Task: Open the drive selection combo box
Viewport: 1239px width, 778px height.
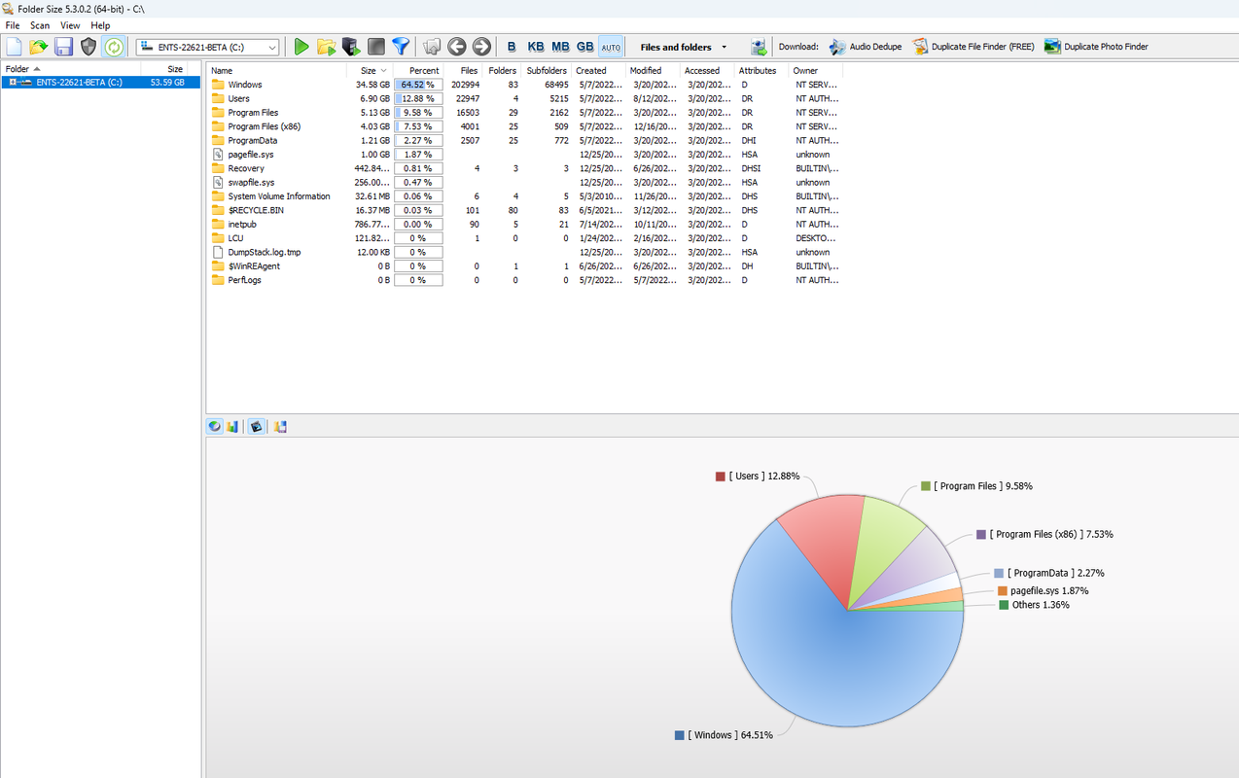Action: 208,47
